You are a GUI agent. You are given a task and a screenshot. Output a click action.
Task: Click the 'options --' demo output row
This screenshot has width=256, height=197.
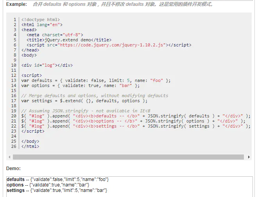48,185
